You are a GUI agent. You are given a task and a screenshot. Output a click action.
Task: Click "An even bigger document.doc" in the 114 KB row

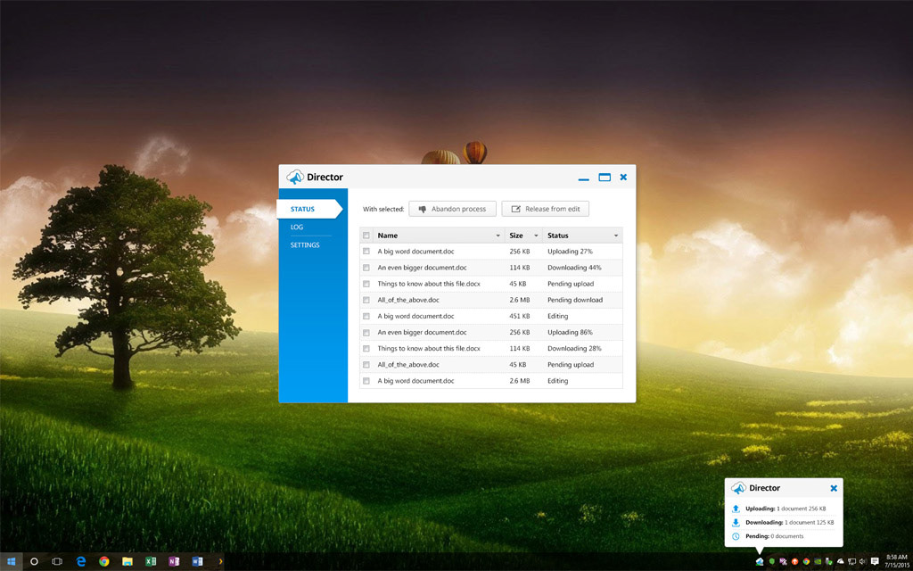click(x=422, y=268)
